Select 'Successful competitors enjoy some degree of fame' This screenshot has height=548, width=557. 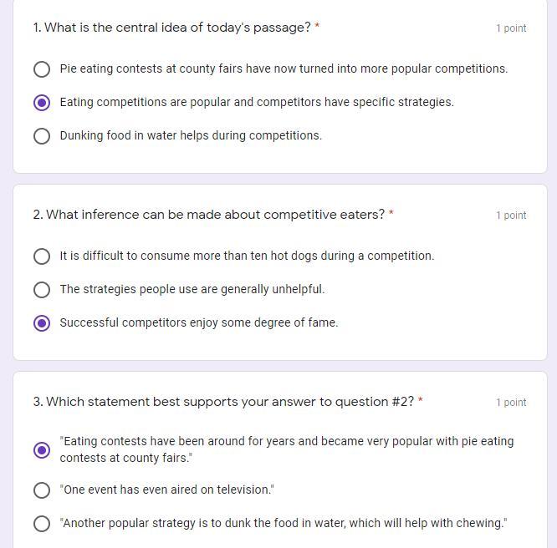[x=42, y=323]
